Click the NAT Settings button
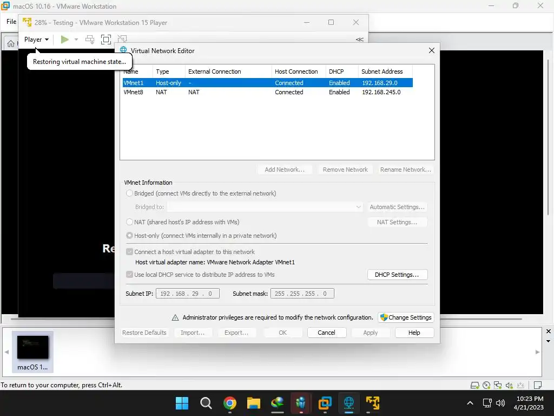 [397, 222]
